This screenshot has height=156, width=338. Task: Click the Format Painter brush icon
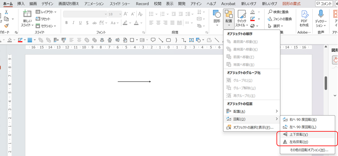pyautogui.click(x=6, y=26)
